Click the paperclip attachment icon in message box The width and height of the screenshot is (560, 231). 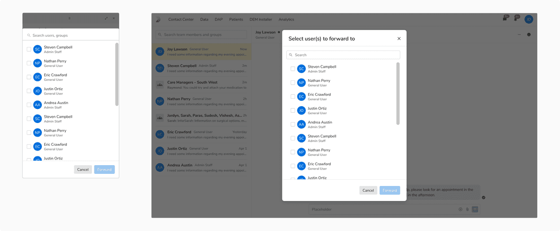pyautogui.click(x=467, y=209)
